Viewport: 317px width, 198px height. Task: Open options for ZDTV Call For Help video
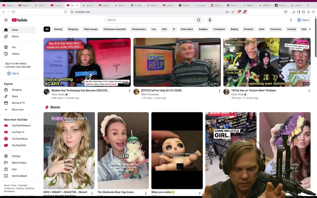pos(219,91)
